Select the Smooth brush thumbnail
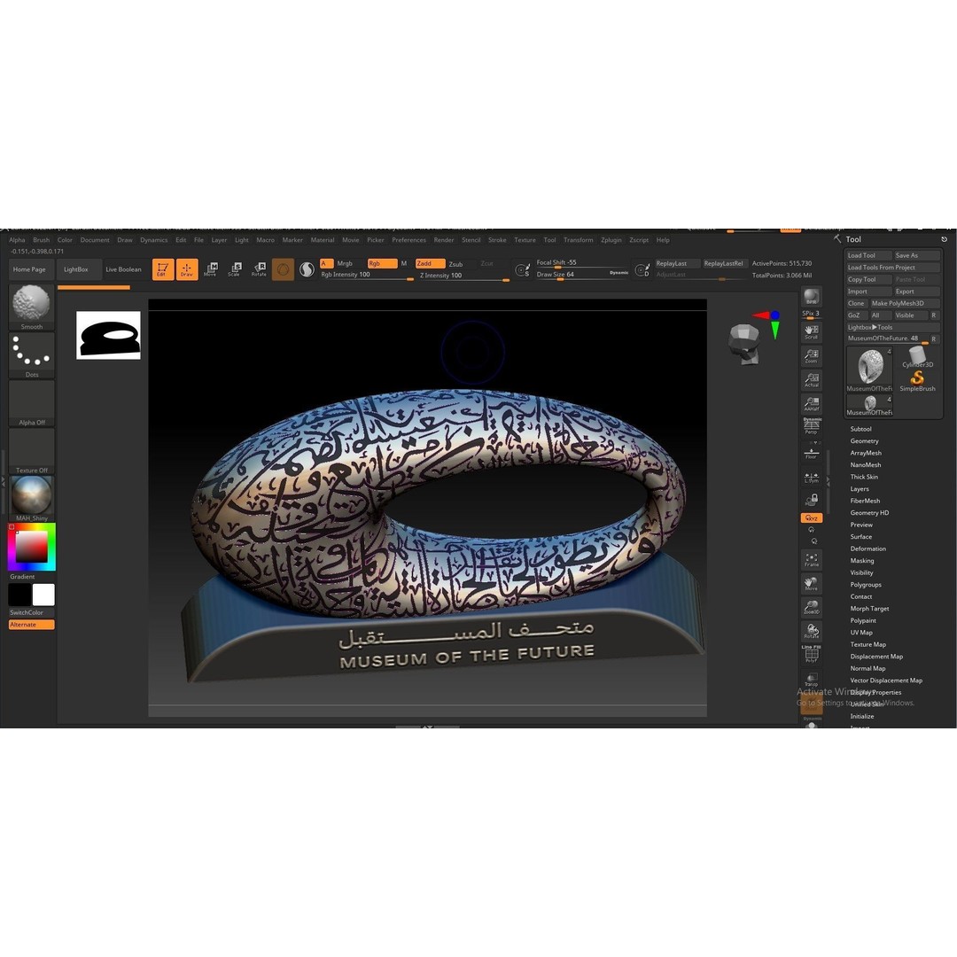The height and width of the screenshot is (957, 957). point(31,307)
